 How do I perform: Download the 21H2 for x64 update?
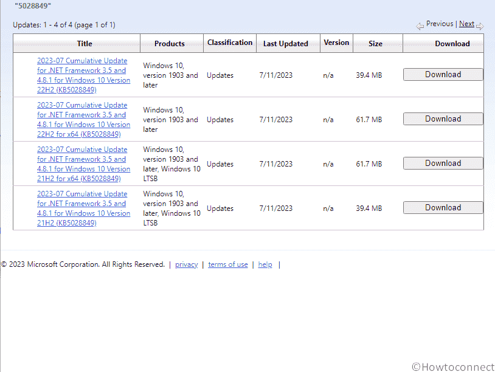point(443,164)
